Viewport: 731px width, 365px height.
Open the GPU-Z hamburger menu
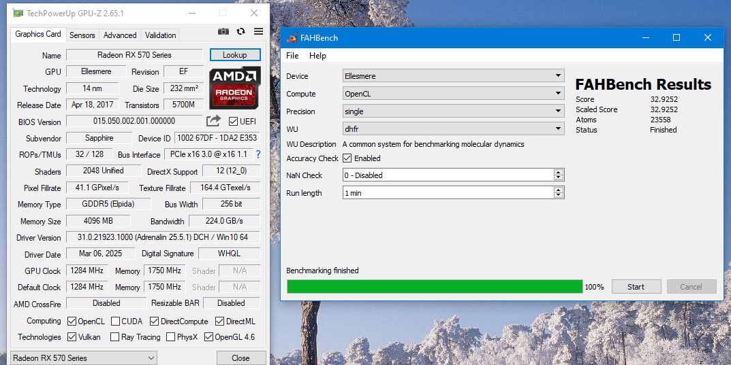click(258, 32)
